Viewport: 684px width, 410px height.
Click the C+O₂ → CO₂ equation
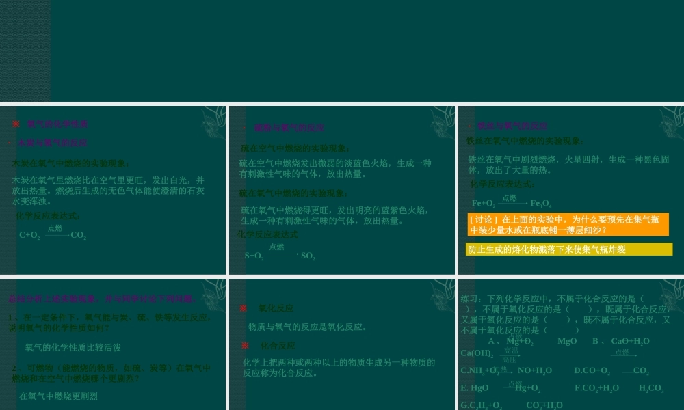tap(52, 234)
